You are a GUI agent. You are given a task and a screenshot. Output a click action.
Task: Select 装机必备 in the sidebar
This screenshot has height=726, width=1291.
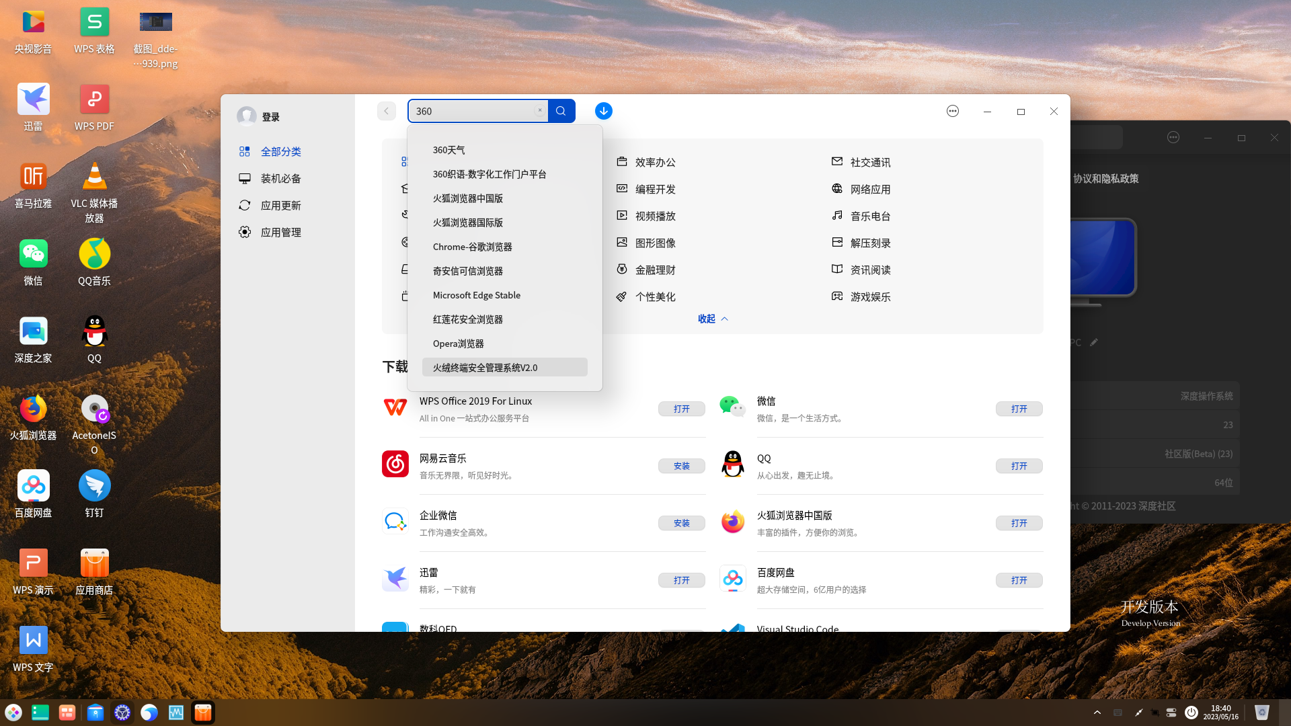281,178
